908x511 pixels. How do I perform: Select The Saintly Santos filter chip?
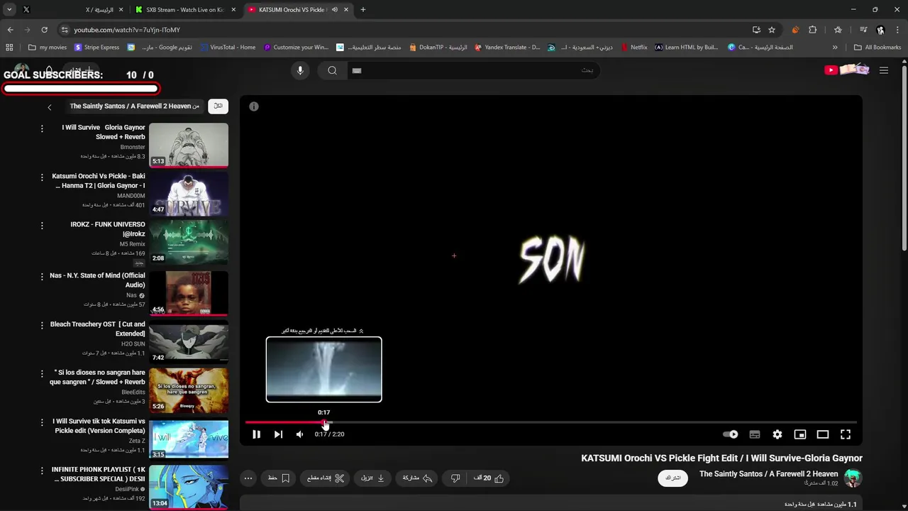pos(135,106)
